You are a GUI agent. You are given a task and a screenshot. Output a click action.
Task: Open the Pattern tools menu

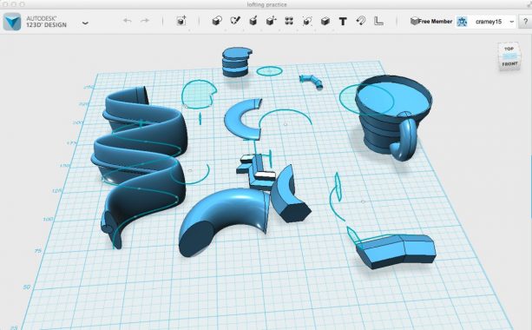coord(289,21)
